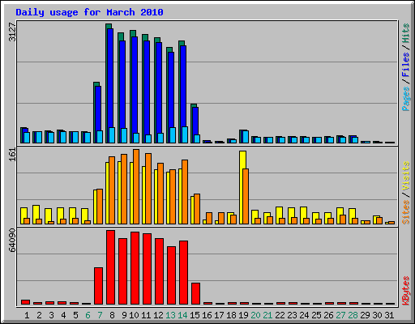Click day 6 green weekend label
The height and width of the screenshot is (324, 415).
point(88,315)
